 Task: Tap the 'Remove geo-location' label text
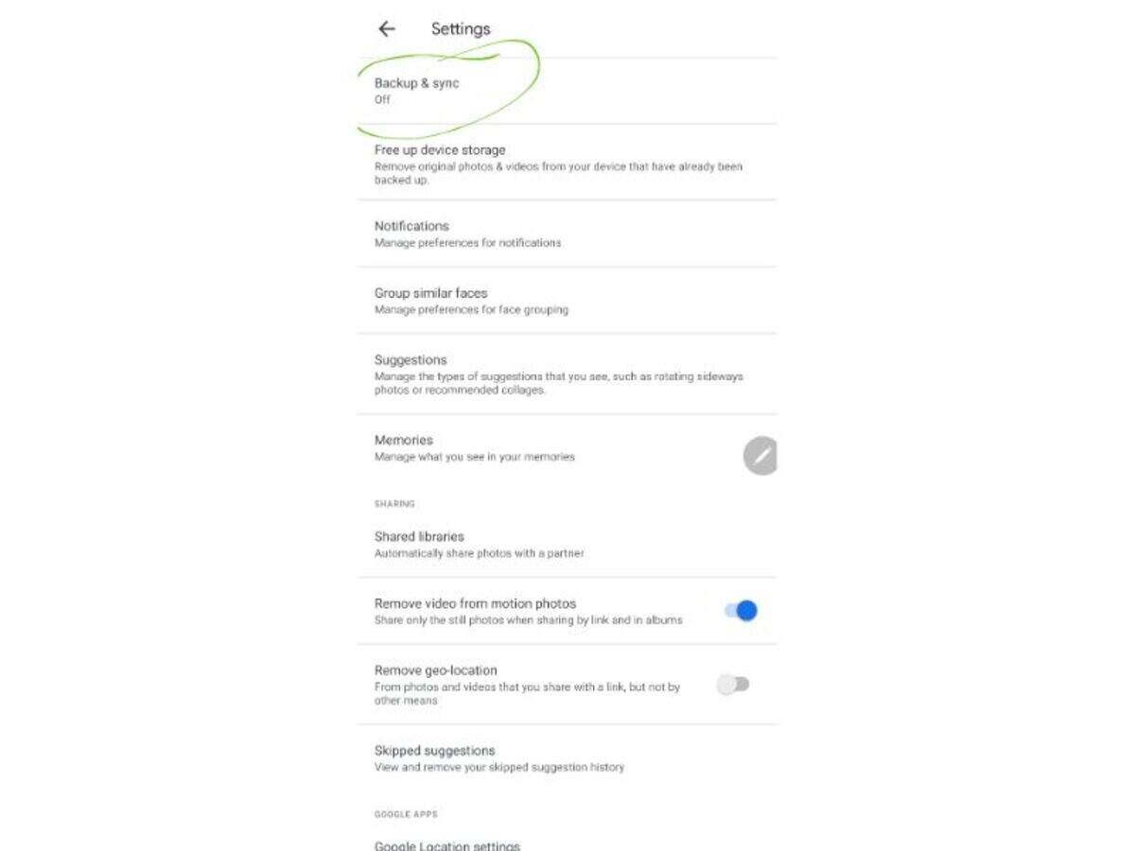435,670
